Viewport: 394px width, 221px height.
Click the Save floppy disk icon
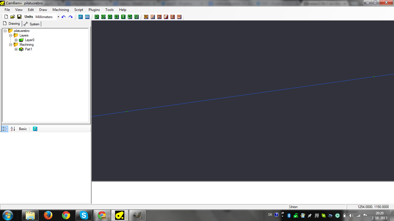coord(19,17)
